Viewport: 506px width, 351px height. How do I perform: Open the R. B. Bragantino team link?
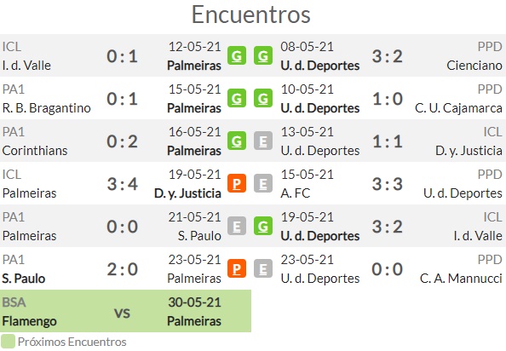47,108
